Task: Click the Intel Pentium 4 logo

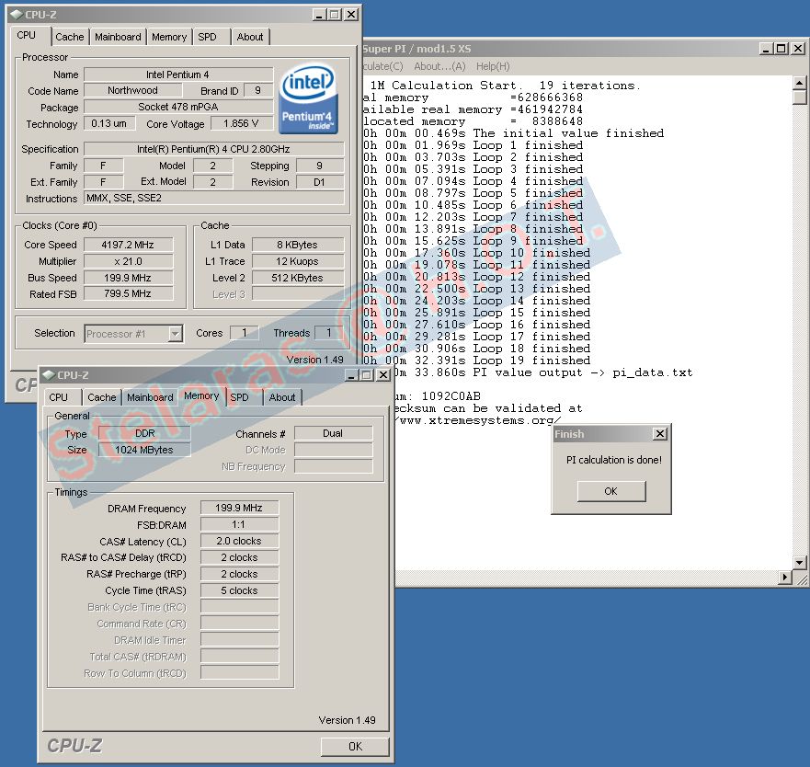Action: [x=308, y=98]
